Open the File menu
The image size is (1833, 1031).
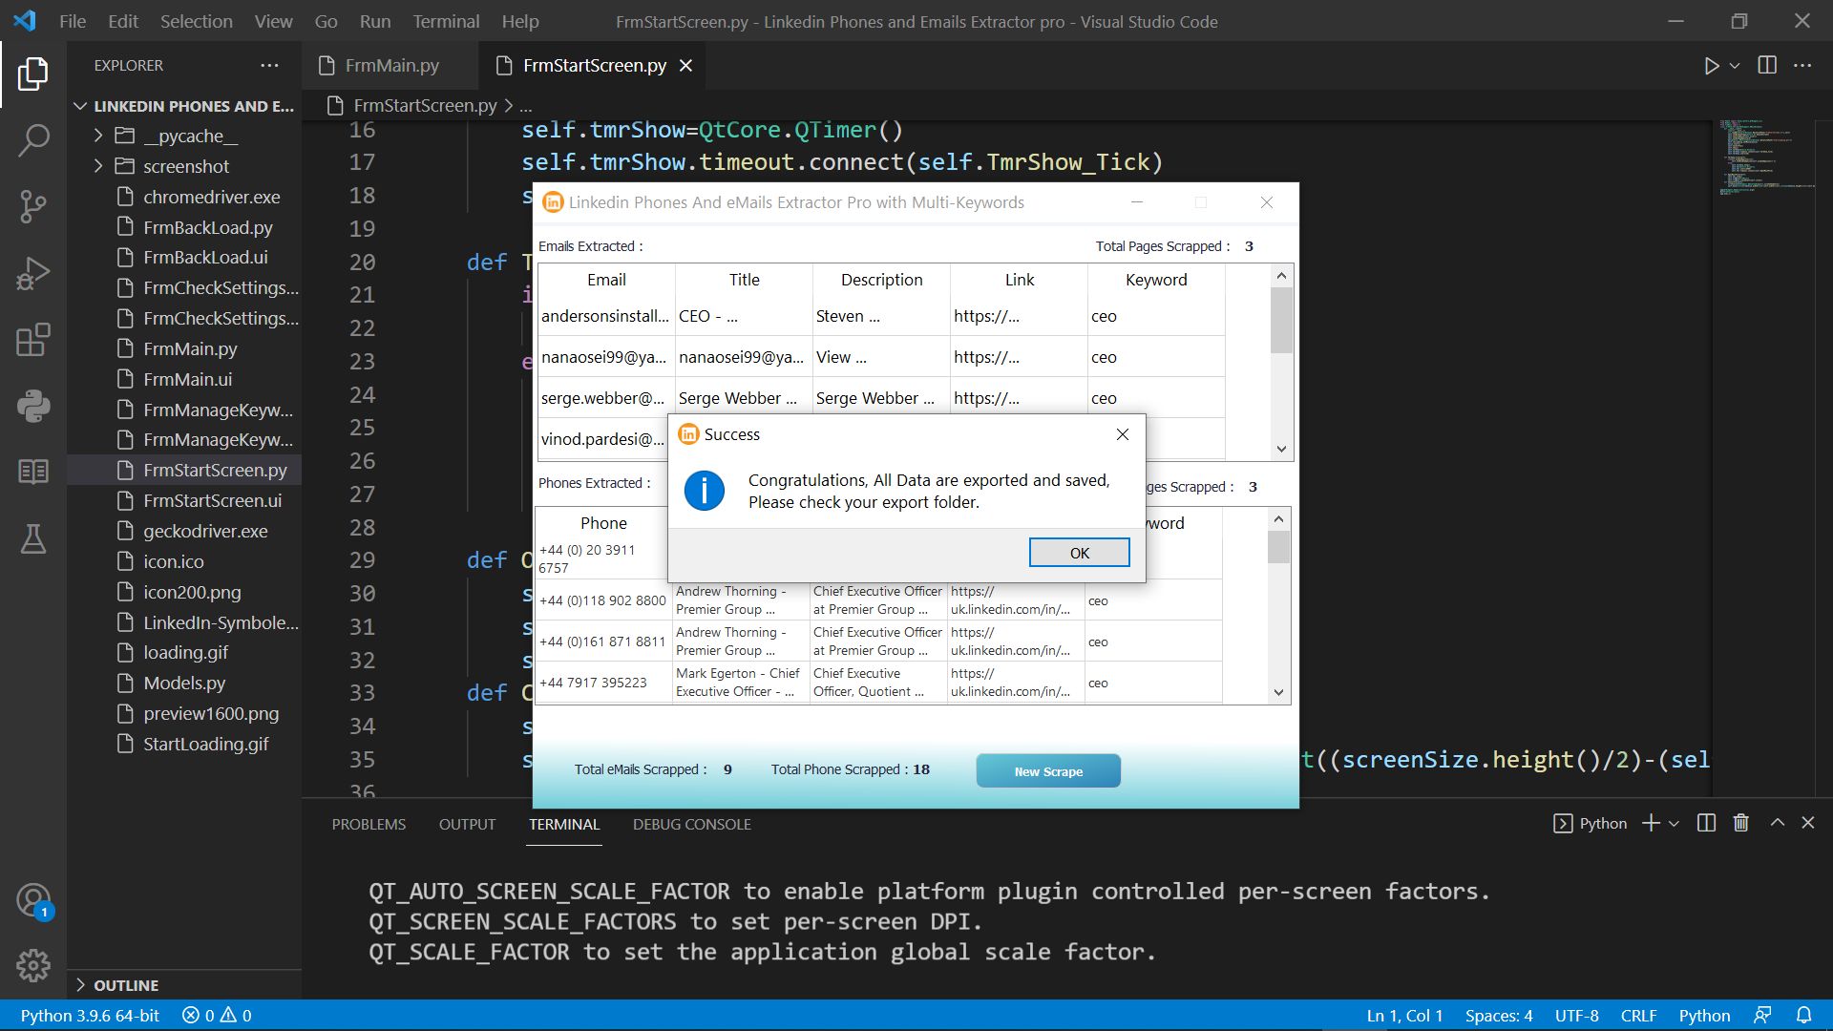coord(73,21)
